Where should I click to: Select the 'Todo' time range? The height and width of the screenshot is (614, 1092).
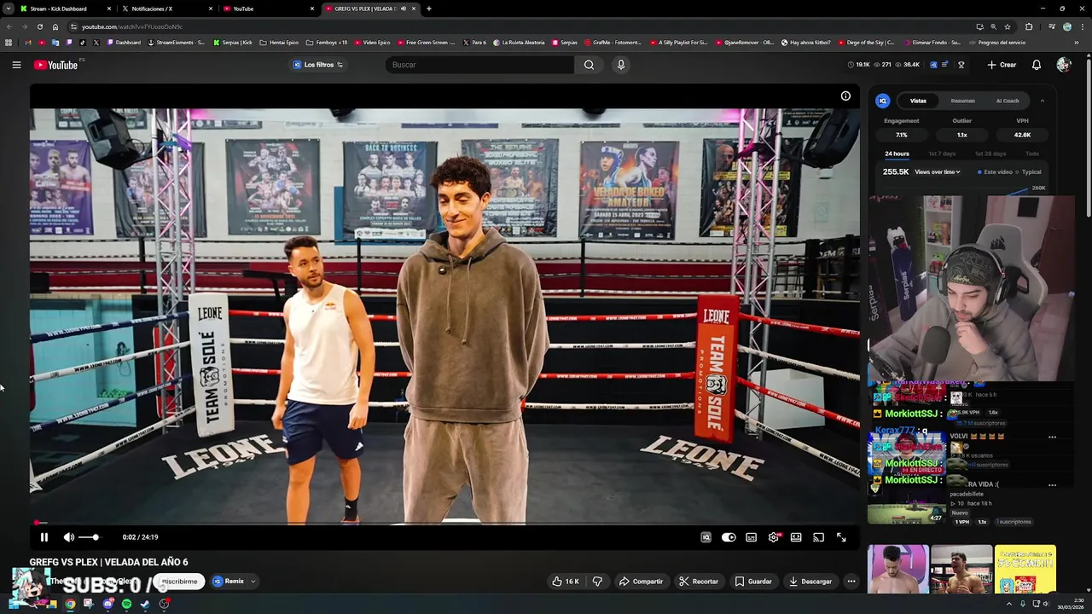coord(1032,153)
